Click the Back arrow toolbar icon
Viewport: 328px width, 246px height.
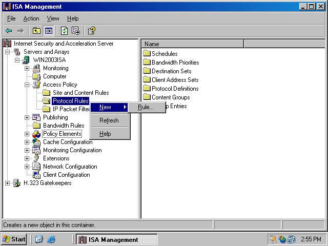pos(9,31)
